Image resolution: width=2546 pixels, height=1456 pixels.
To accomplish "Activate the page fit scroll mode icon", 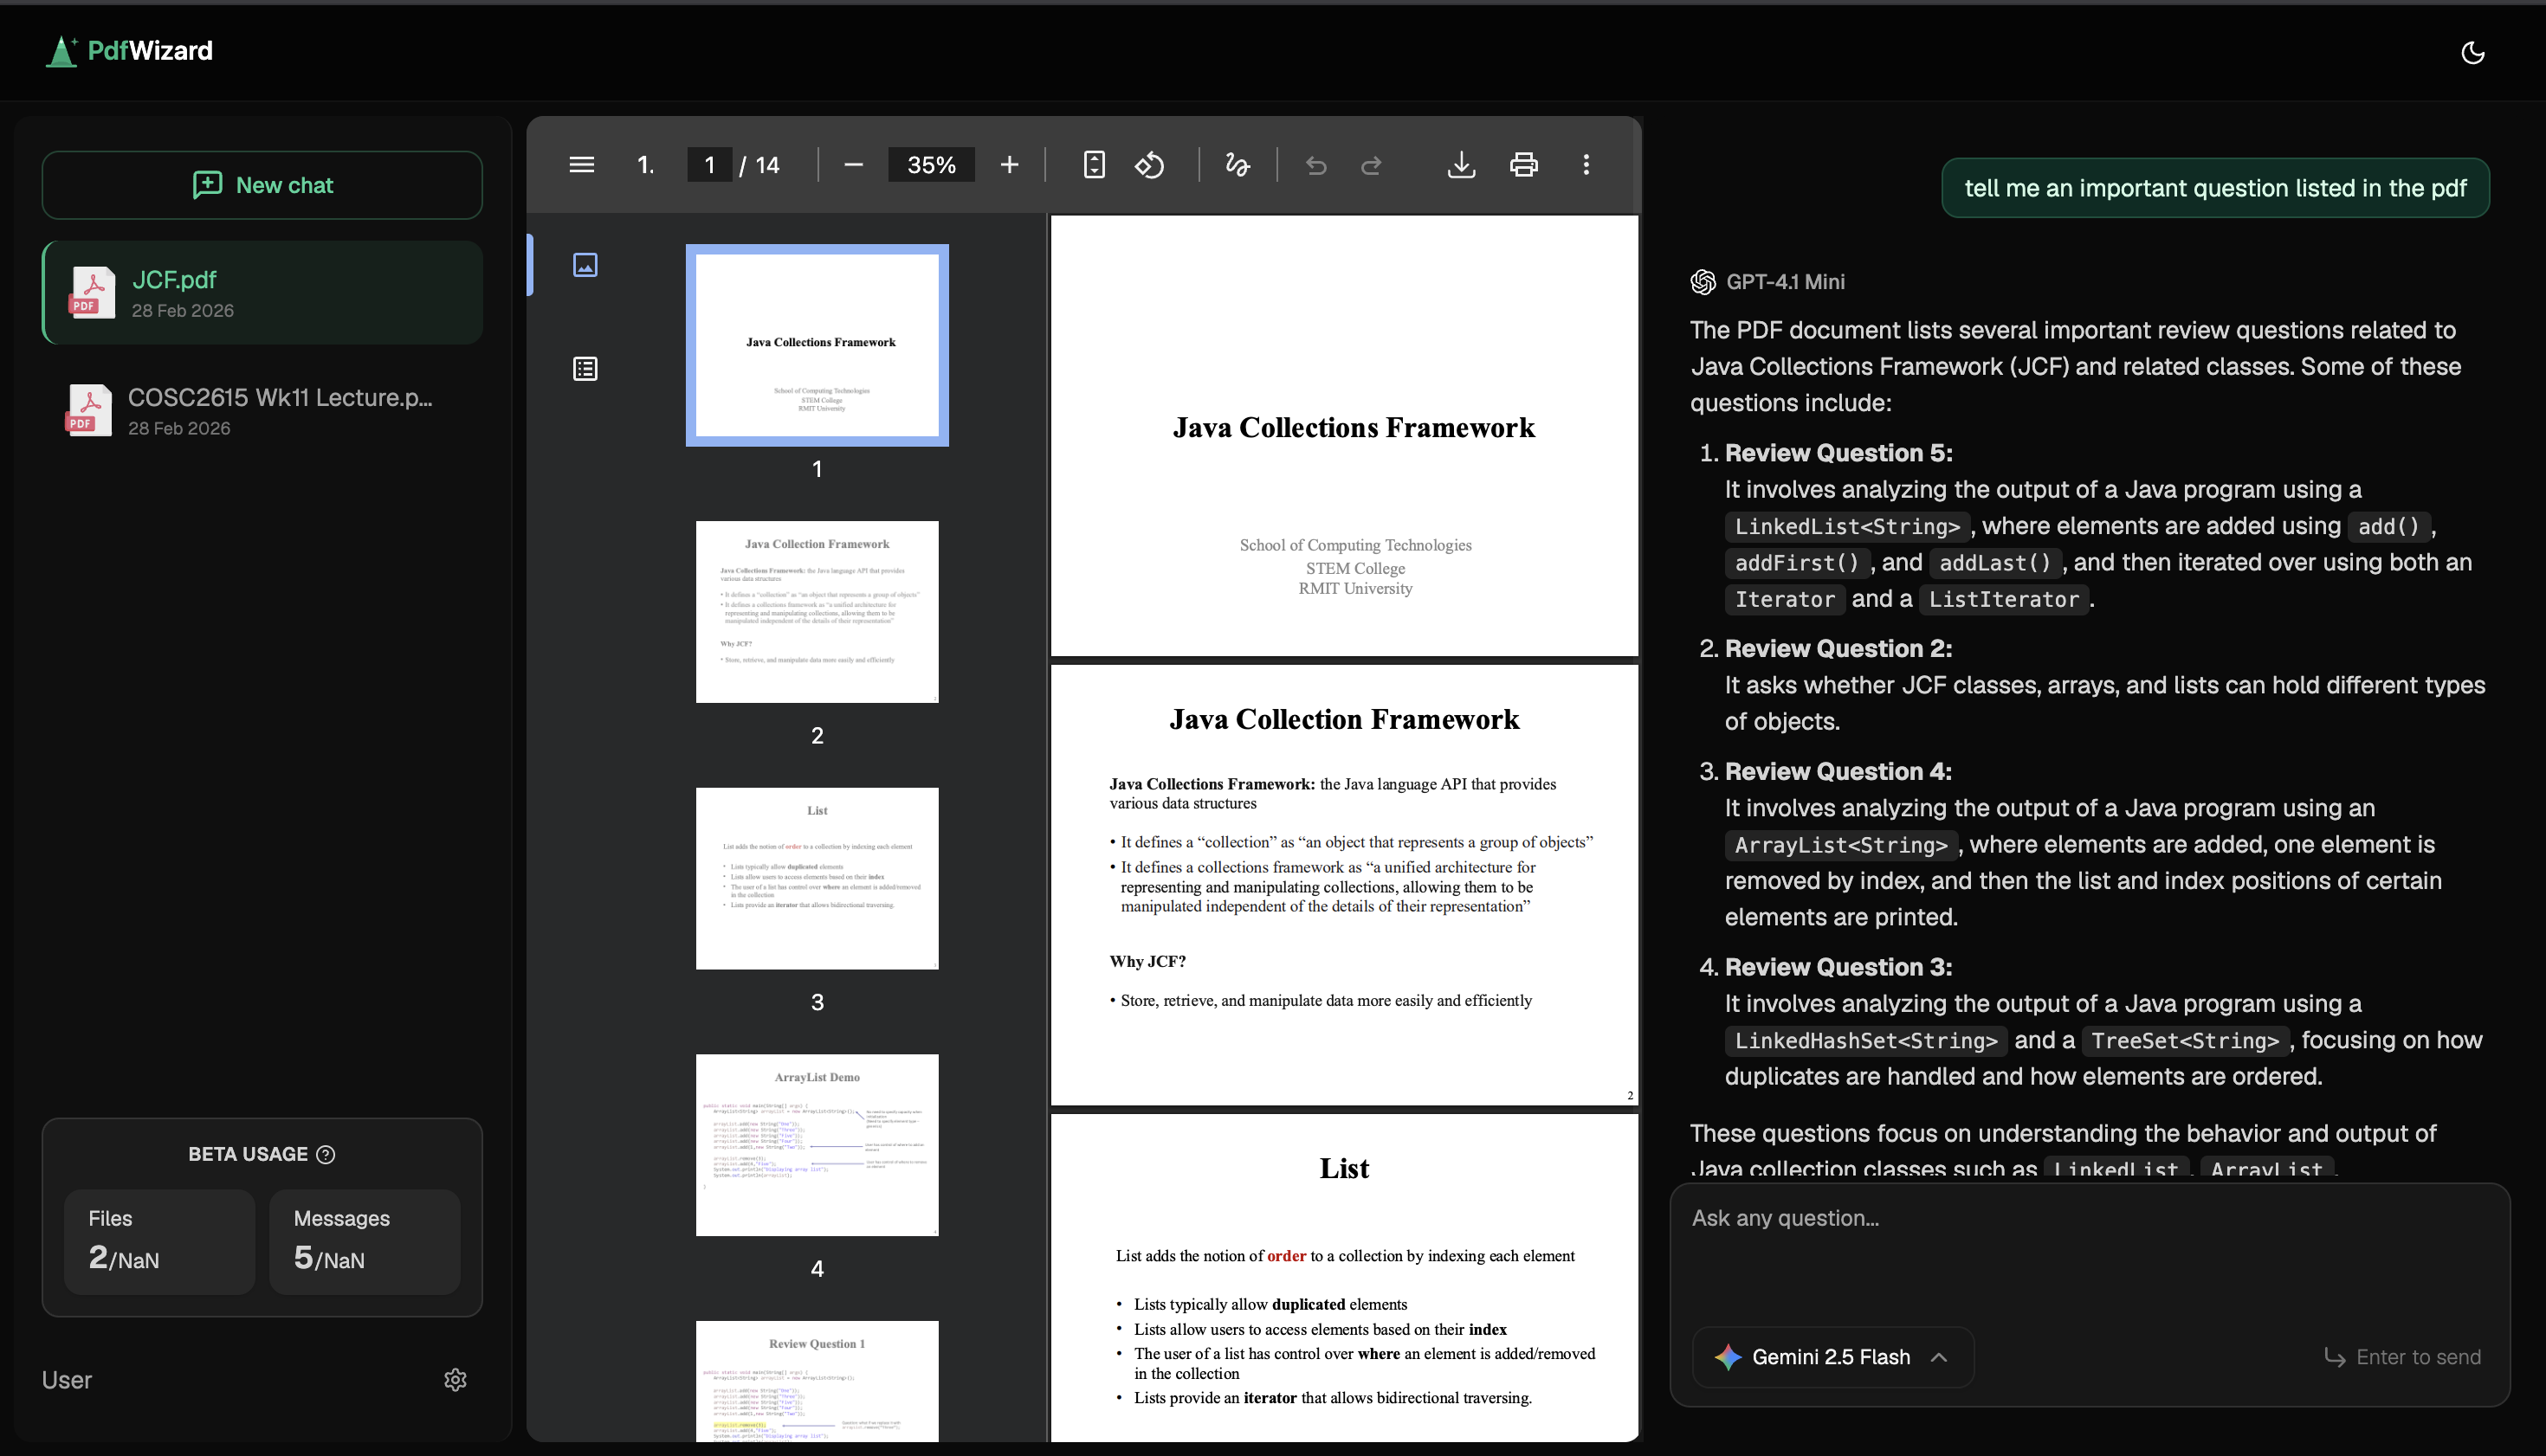I will click(1095, 164).
